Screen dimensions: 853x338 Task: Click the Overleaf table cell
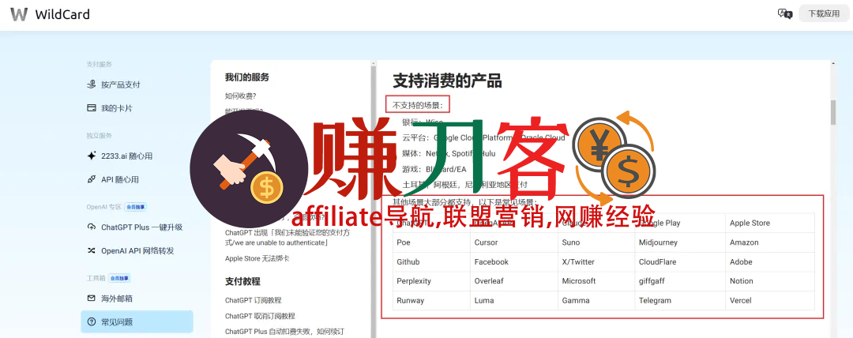coord(514,281)
